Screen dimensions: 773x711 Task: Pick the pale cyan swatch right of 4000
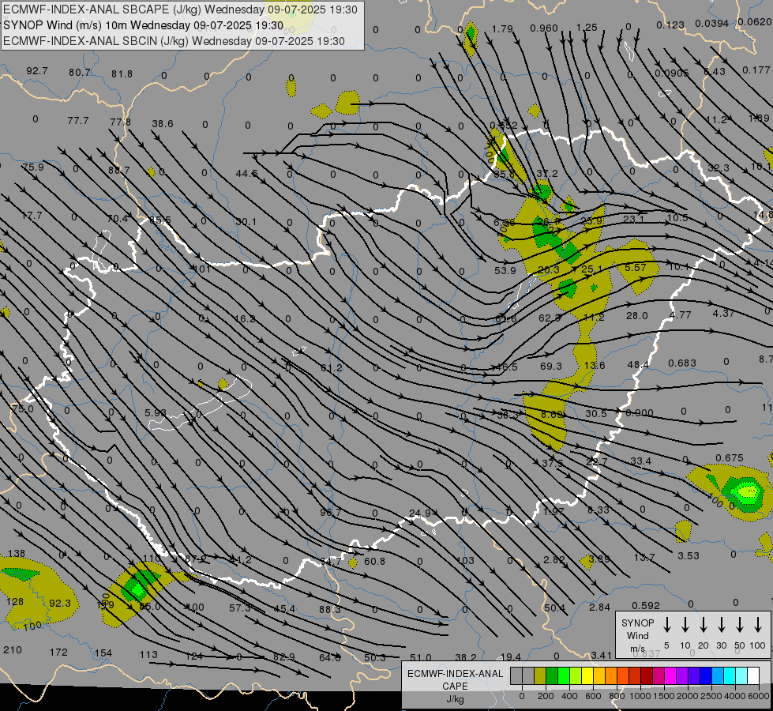pos(742,676)
